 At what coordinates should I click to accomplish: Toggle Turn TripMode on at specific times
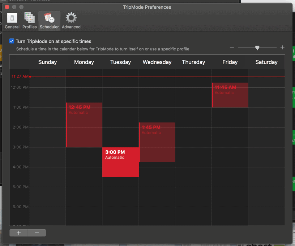pos(12,41)
